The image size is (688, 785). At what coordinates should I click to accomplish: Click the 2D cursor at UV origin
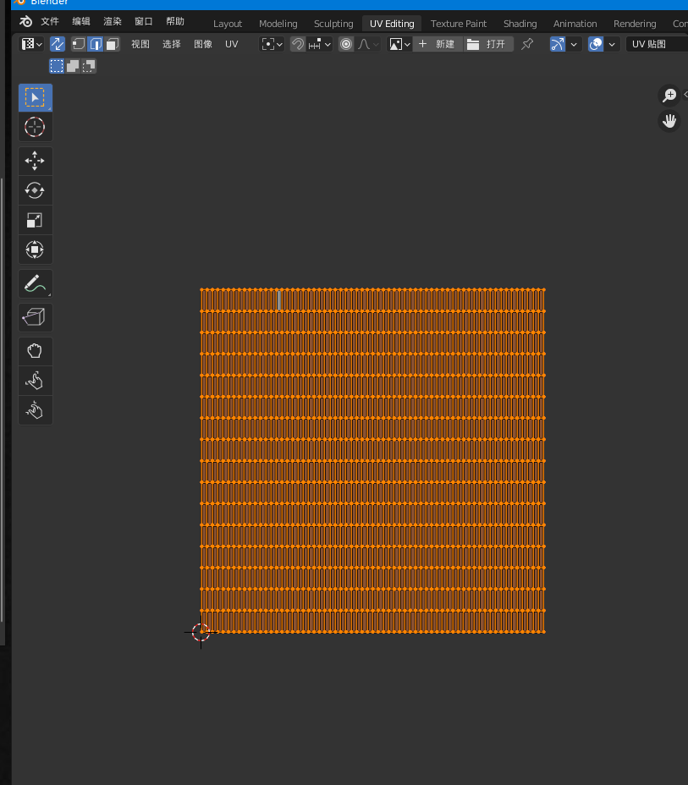click(x=201, y=632)
